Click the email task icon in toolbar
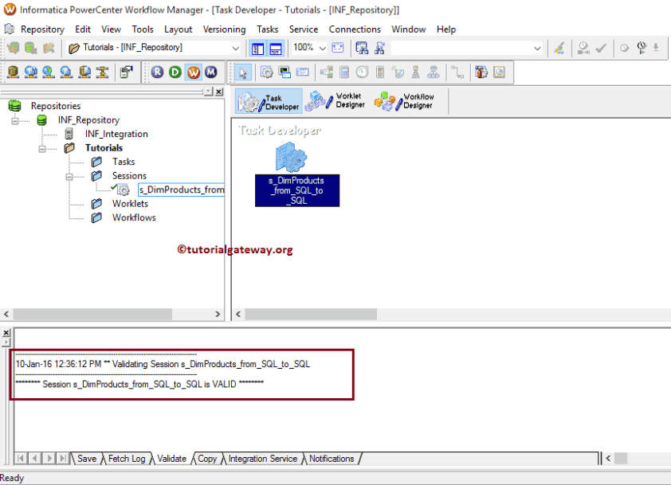The width and height of the screenshot is (671, 485). pos(303,72)
